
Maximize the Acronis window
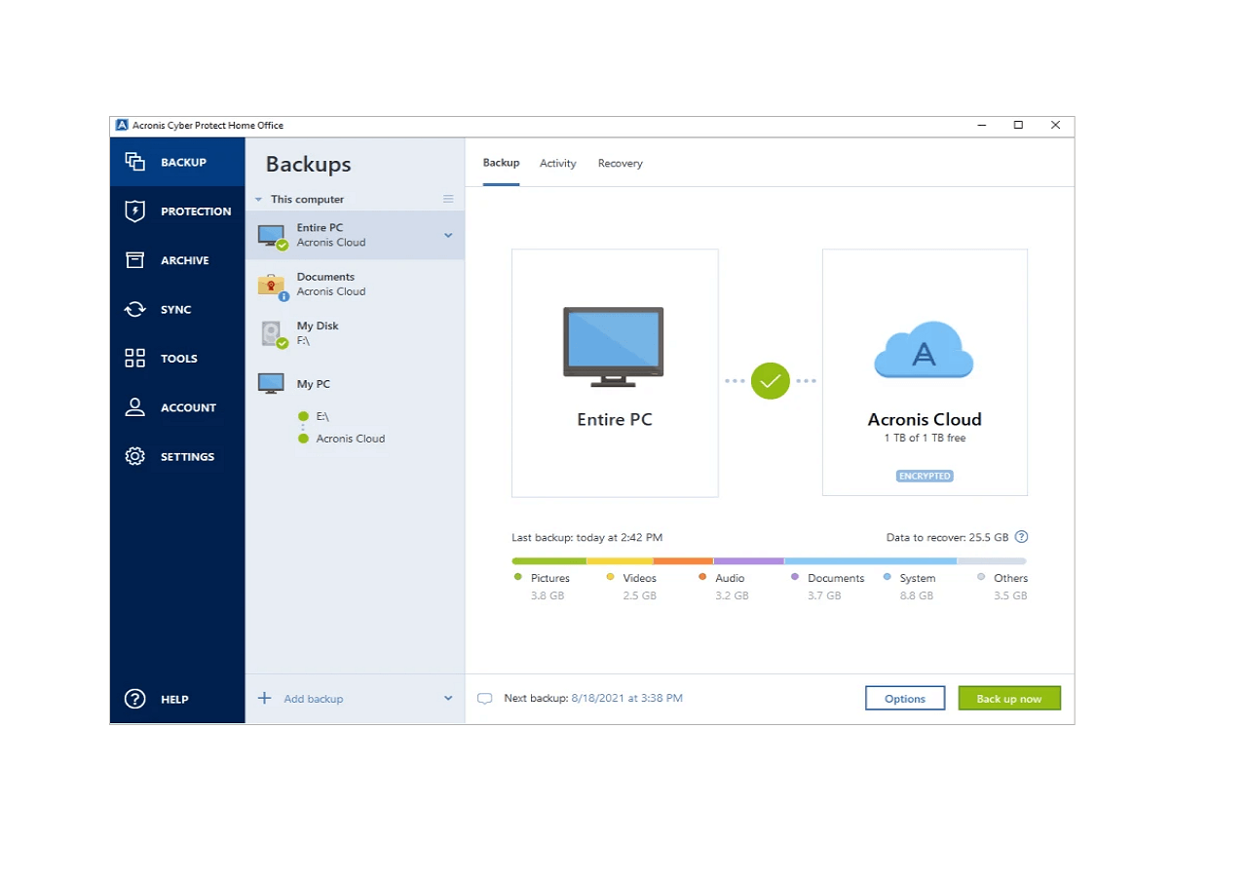pyautogui.click(x=1018, y=125)
